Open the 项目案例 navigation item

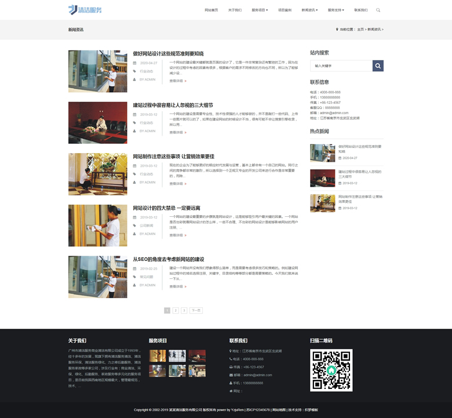(285, 10)
